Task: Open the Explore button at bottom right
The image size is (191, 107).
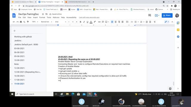Action: coord(170,89)
